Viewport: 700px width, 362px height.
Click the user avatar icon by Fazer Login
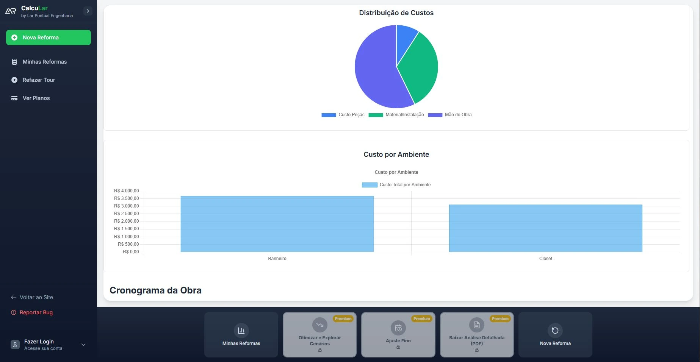[15, 345]
